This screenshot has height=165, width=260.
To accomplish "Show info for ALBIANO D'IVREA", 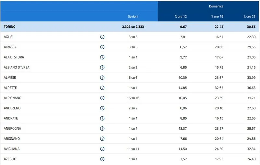I will click(x=102, y=67).
